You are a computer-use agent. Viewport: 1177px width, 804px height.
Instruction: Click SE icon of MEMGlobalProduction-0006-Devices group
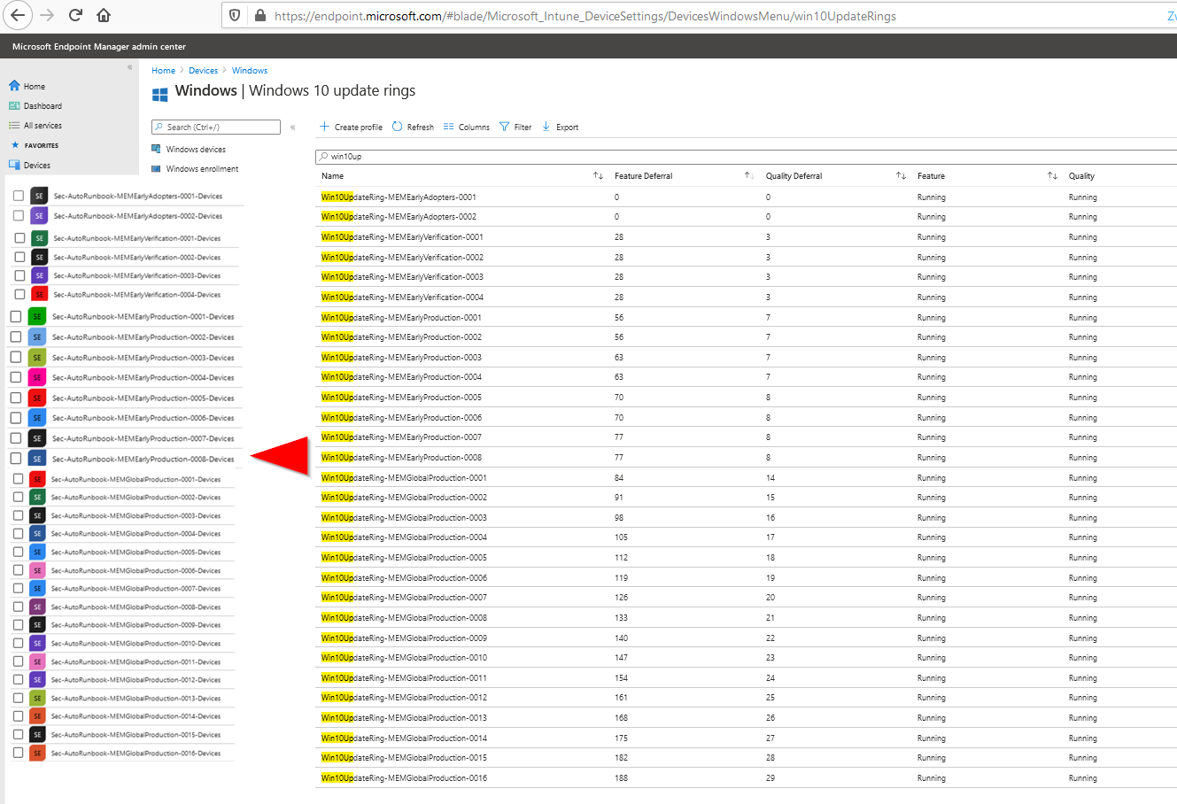click(x=37, y=570)
